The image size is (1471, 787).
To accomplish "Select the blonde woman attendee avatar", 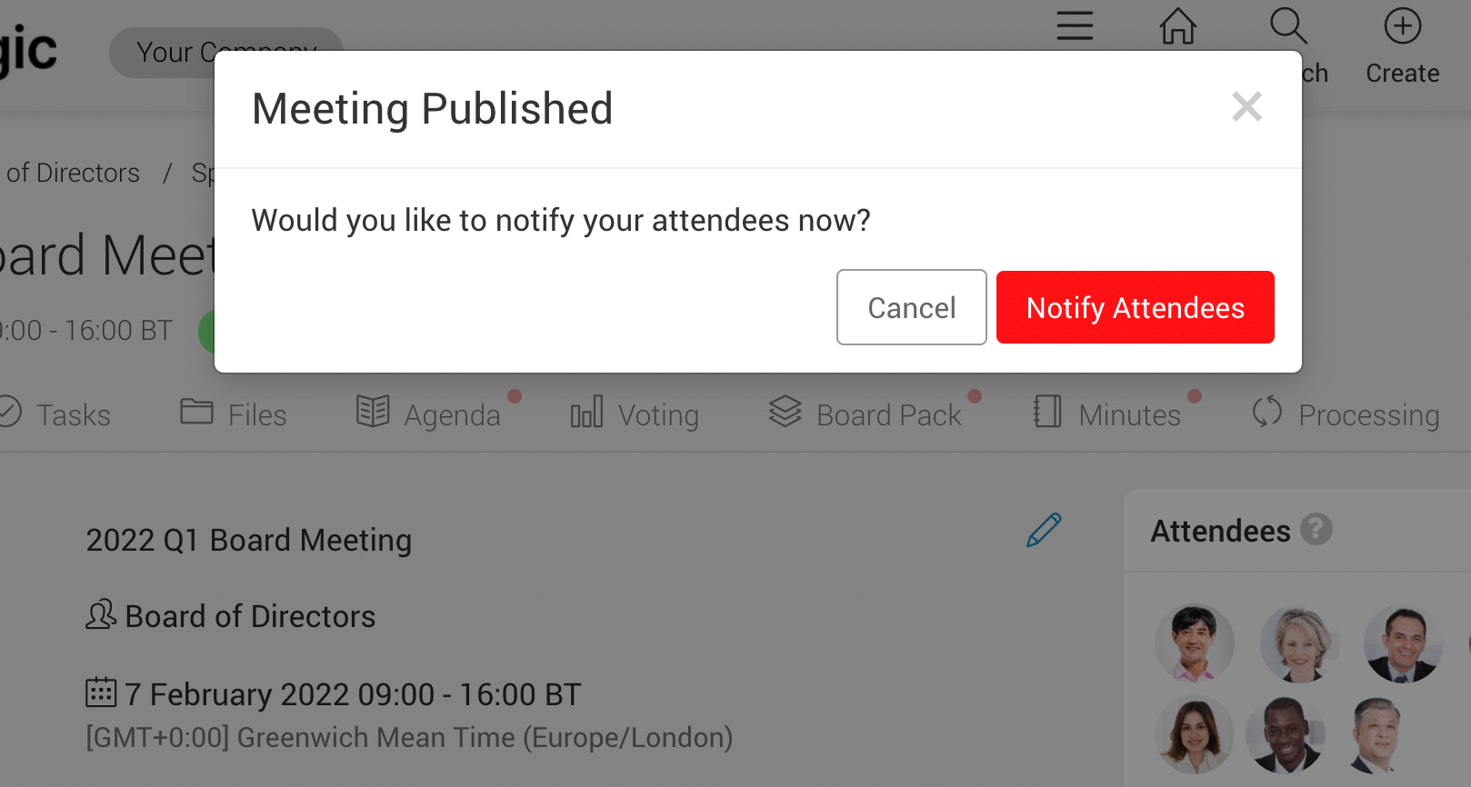I will (x=1298, y=643).
